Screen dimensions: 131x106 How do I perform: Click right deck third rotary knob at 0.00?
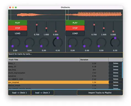pyautogui.click(x=101, y=42)
